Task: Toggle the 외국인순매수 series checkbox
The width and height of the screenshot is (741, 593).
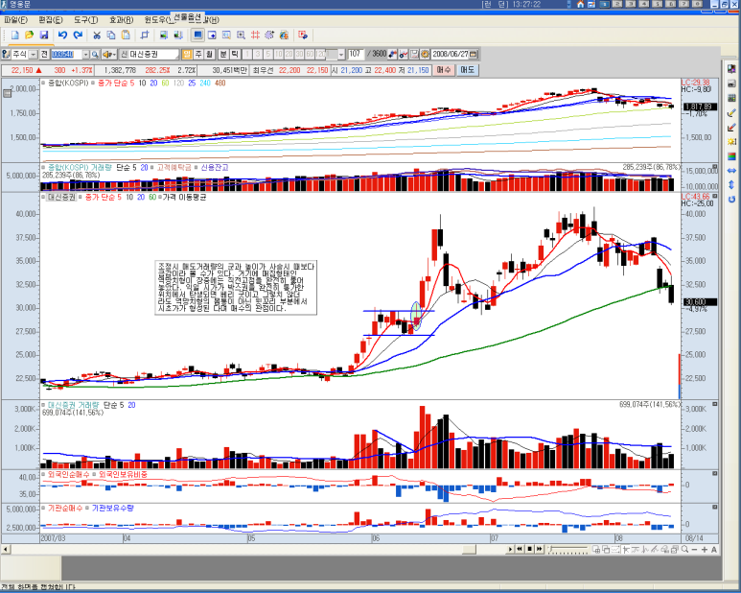Action: (x=43, y=474)
